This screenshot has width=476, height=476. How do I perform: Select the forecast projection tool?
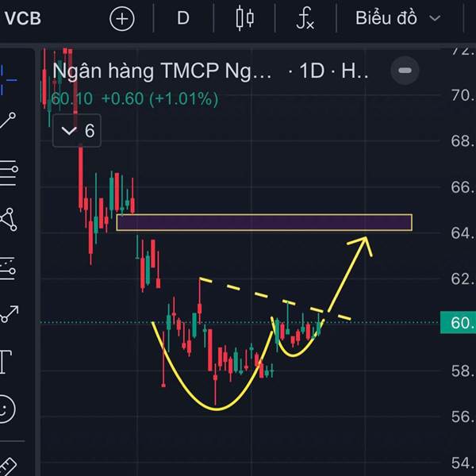point(8,269)
